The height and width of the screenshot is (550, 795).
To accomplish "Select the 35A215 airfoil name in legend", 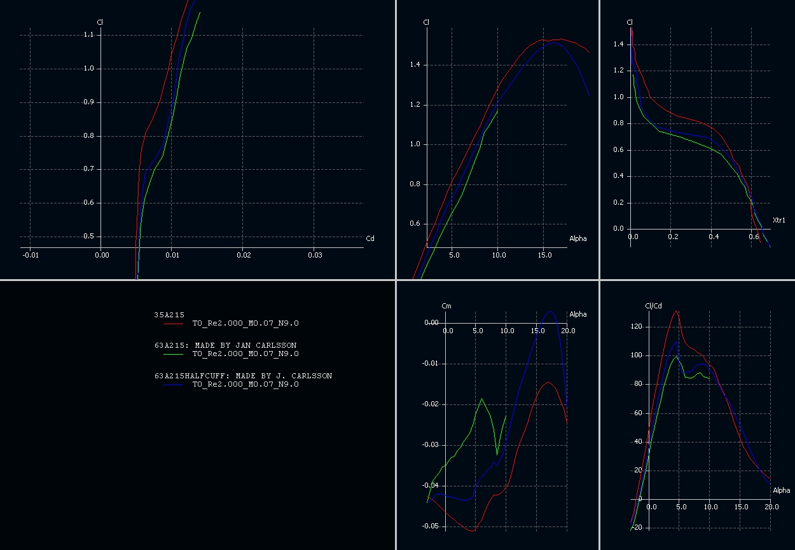I will [170, 315].
